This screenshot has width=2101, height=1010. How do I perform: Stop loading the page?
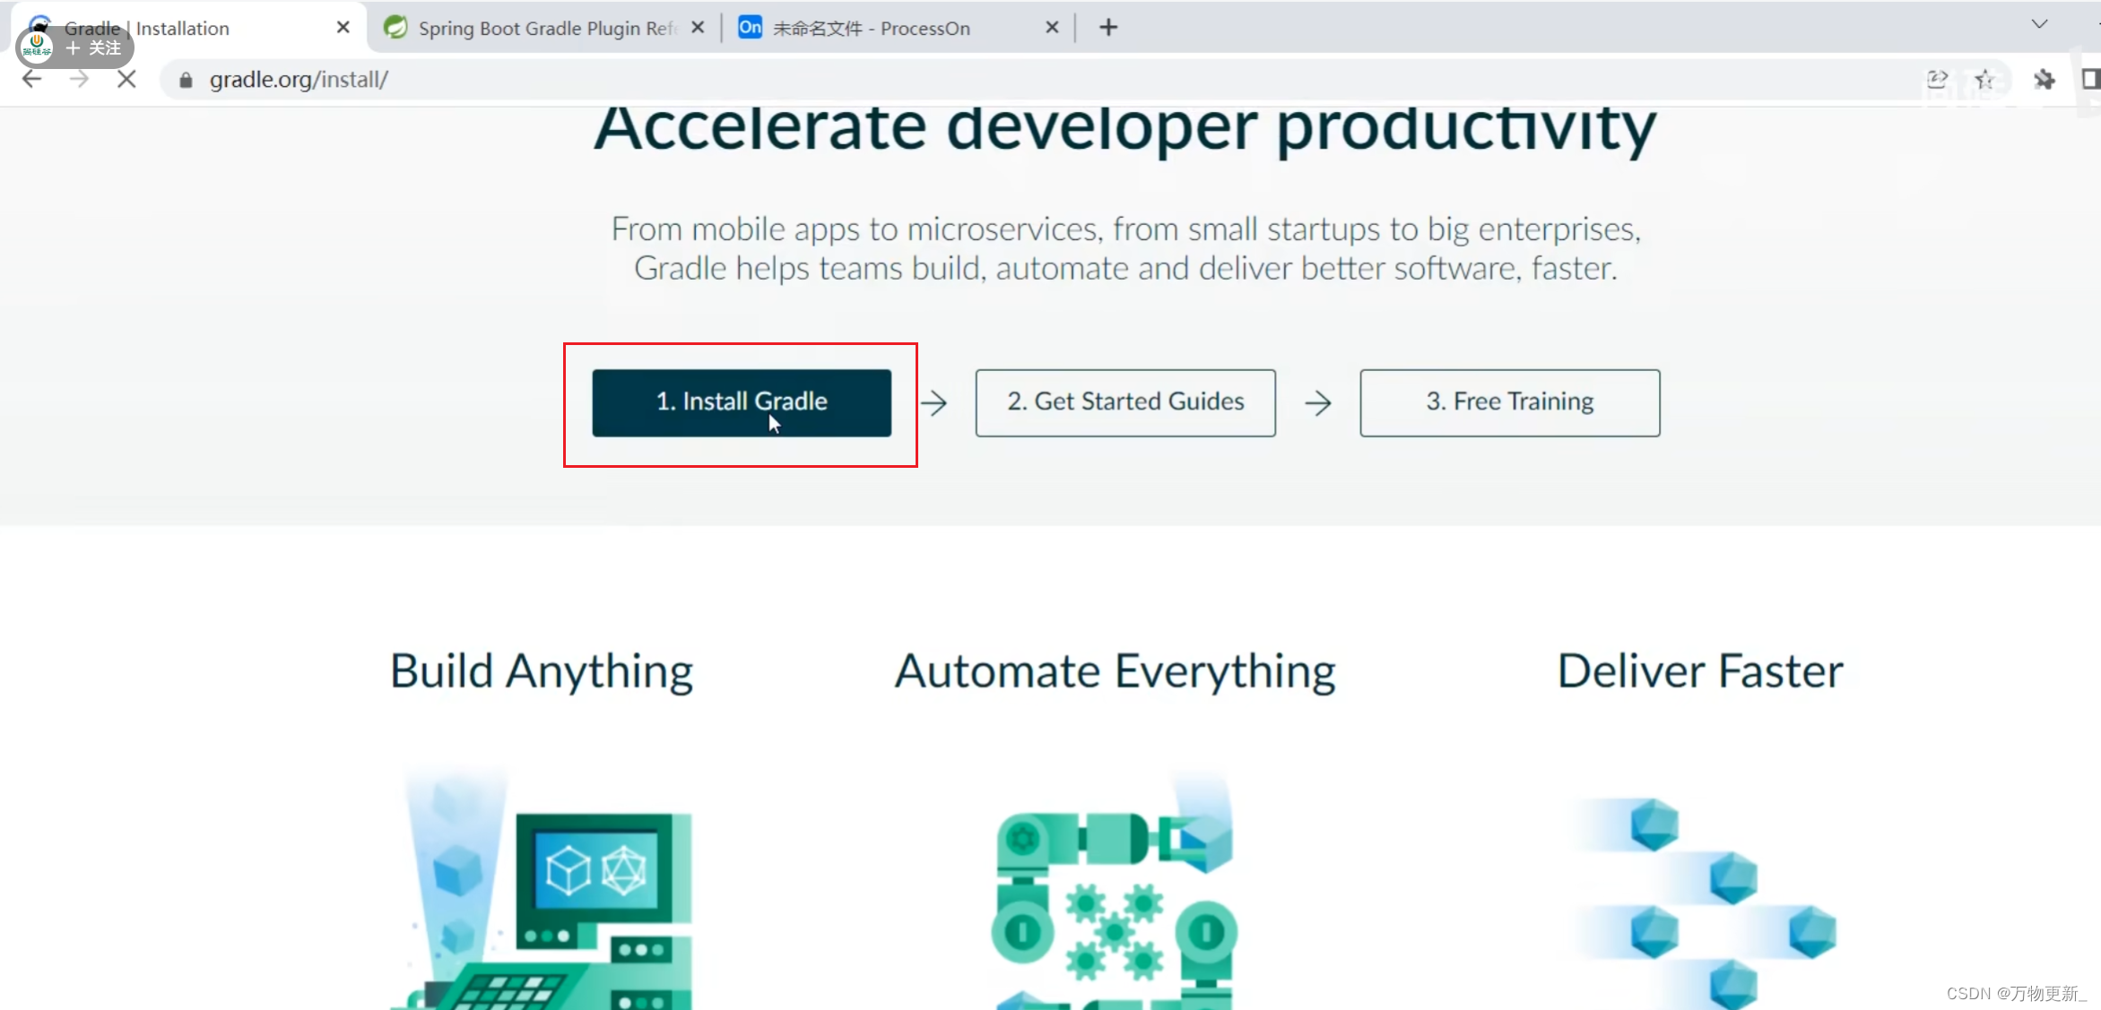[126, 79]
